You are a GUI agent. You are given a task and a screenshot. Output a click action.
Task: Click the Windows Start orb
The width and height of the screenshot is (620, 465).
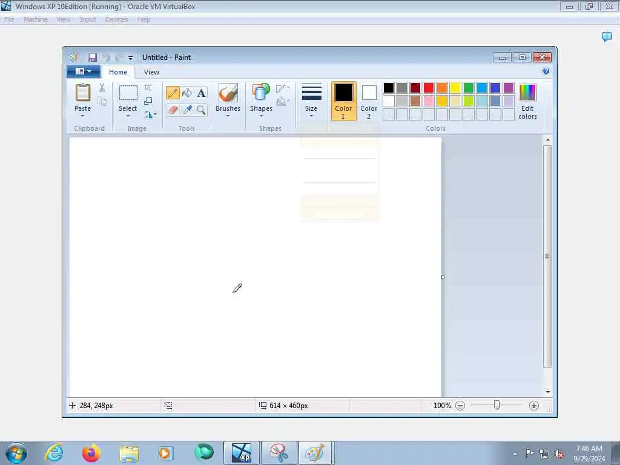pos(16,453)
